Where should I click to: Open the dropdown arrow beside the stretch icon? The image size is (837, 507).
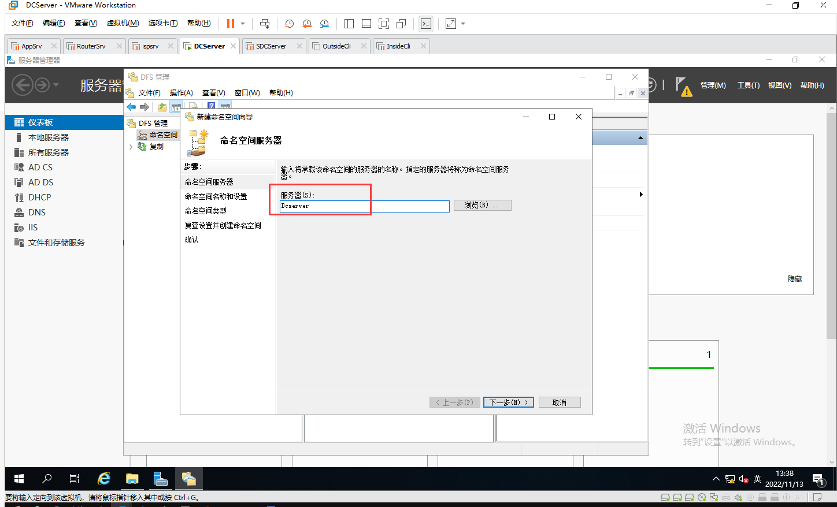463,24
